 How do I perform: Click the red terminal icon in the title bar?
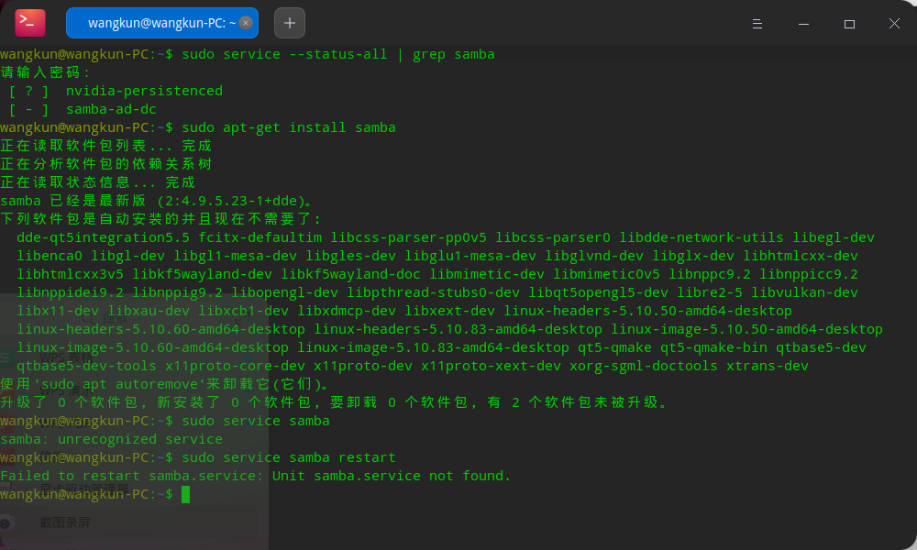click(29, 22)
